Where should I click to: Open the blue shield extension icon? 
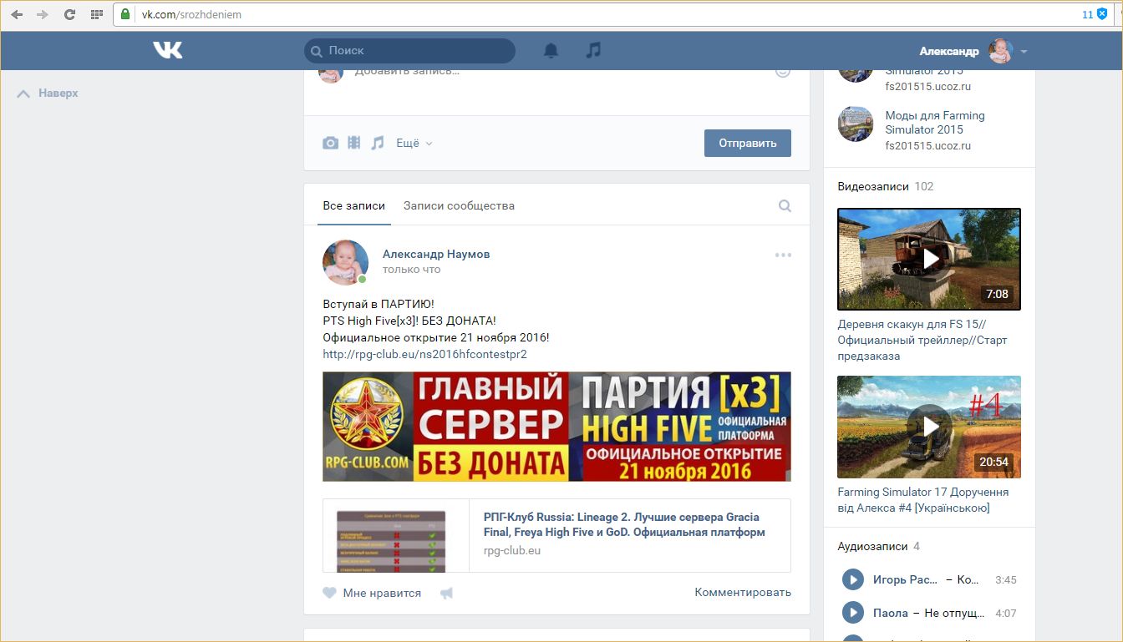click(x=1102, y=14)
